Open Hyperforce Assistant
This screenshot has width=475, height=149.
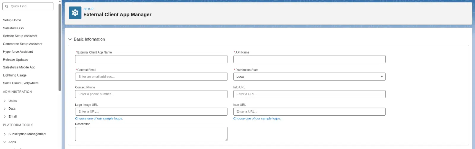tap(18, 51)
